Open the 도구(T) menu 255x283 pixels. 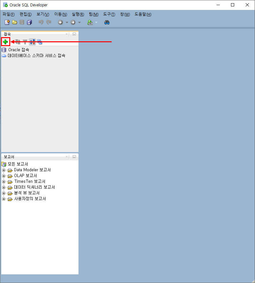click(109, 14)
